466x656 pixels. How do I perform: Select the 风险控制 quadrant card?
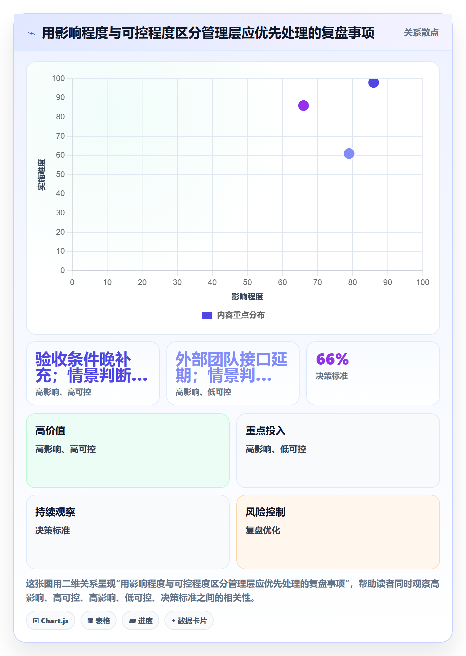[338, 532]
